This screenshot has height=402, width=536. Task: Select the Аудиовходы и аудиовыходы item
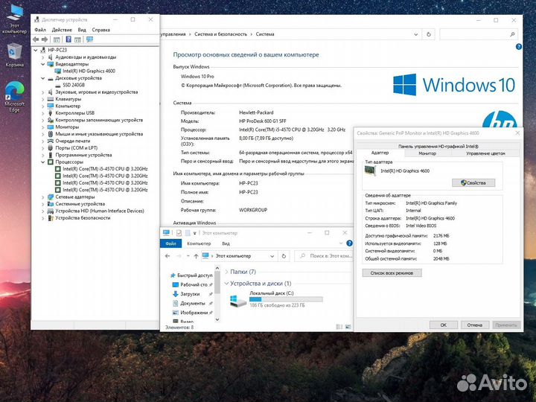(x=86, y=57)
